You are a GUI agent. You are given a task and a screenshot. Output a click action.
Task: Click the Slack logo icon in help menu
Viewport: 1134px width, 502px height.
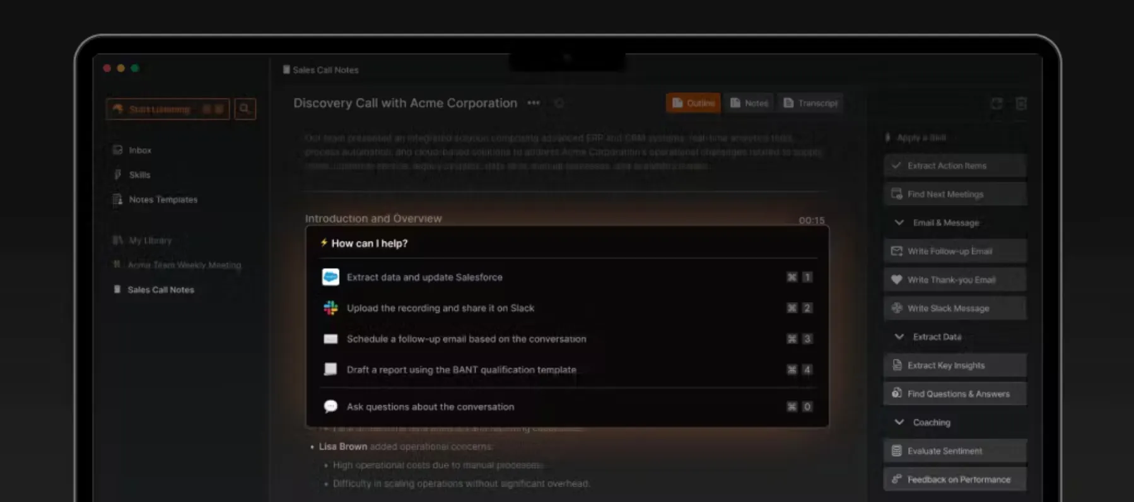(x=330, y=308)
